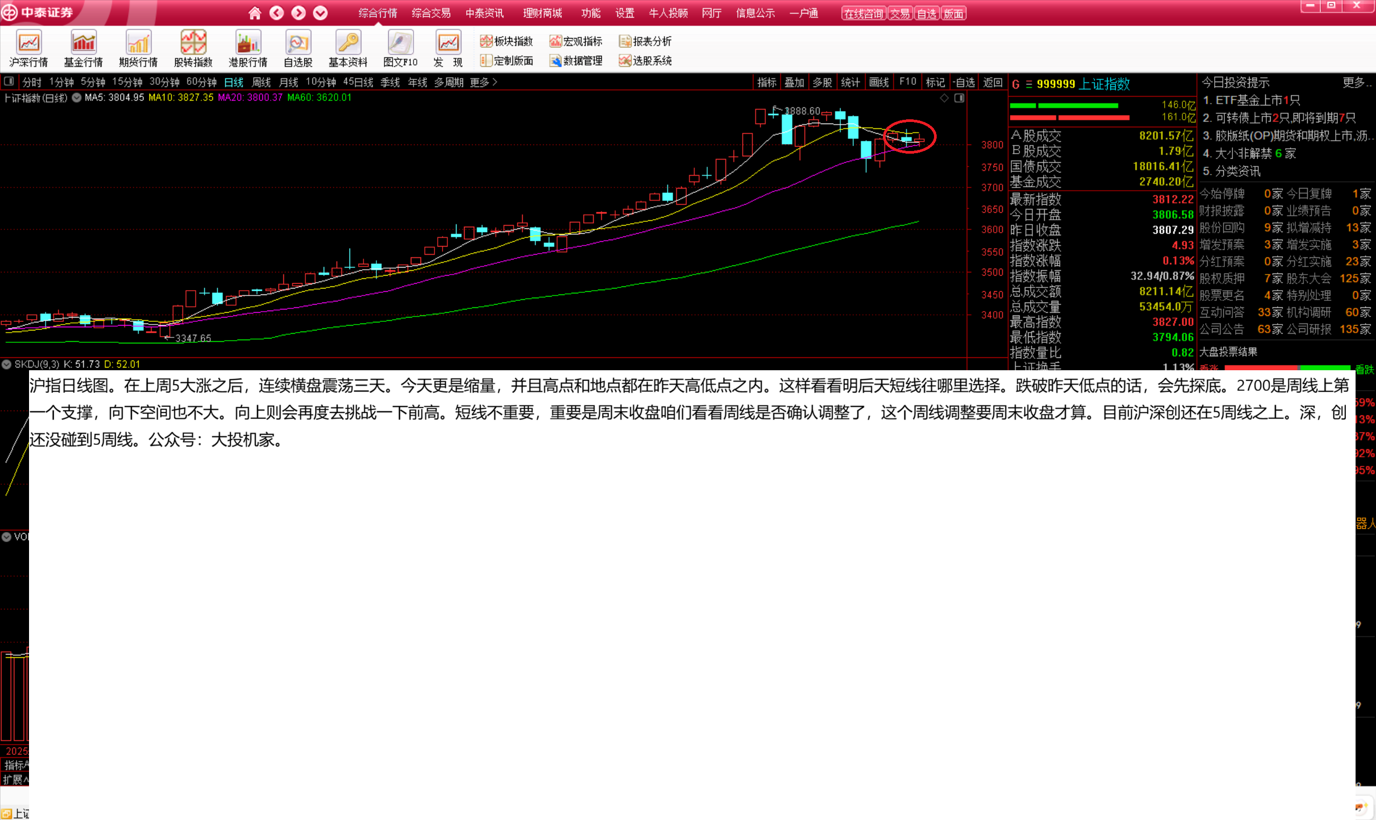Open 数据管理 tool
Viewport: 1376px width, 820px height.
click(x=575, y=60)
